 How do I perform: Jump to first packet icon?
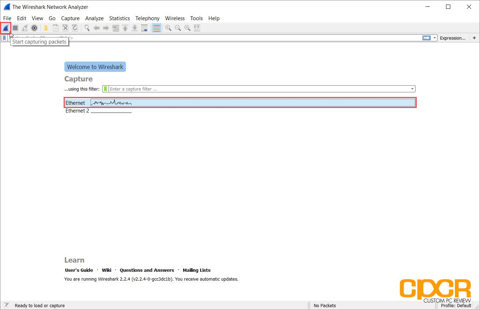pyautogui.click(x=125, y=28)
